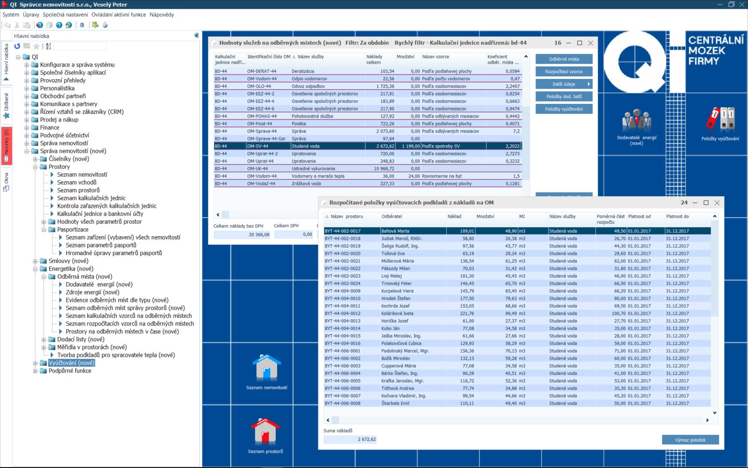This screenshot has height=468, width=748.
Task: Click the plain blue question mark help icon
Action: [59, 25]
